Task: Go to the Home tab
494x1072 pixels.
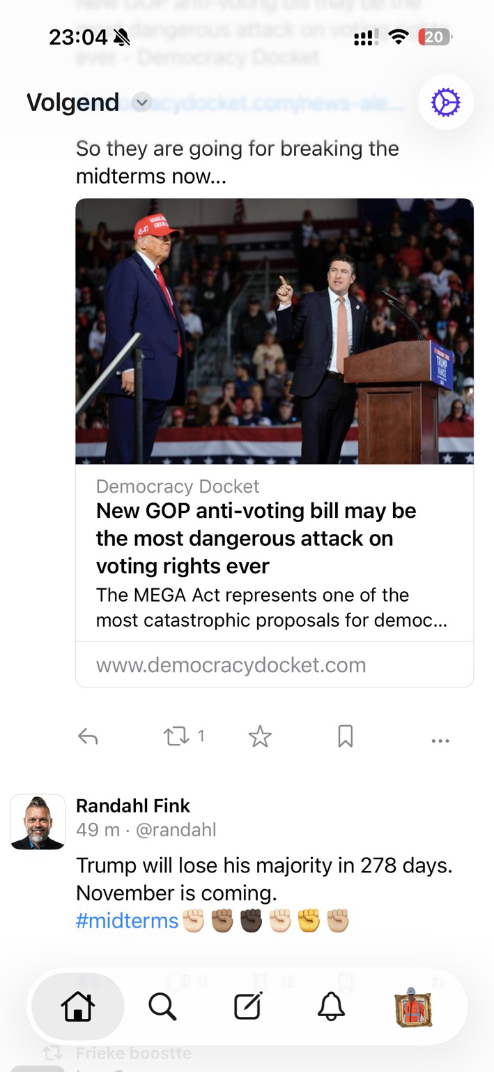Action: (x=77, y=1007)
